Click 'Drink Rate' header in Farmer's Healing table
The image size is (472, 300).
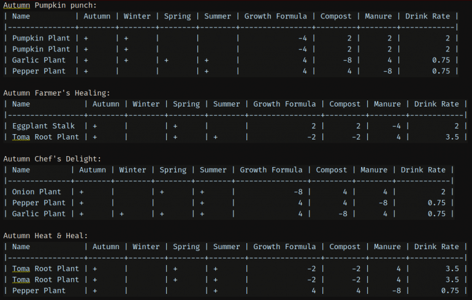pos(436,104)
